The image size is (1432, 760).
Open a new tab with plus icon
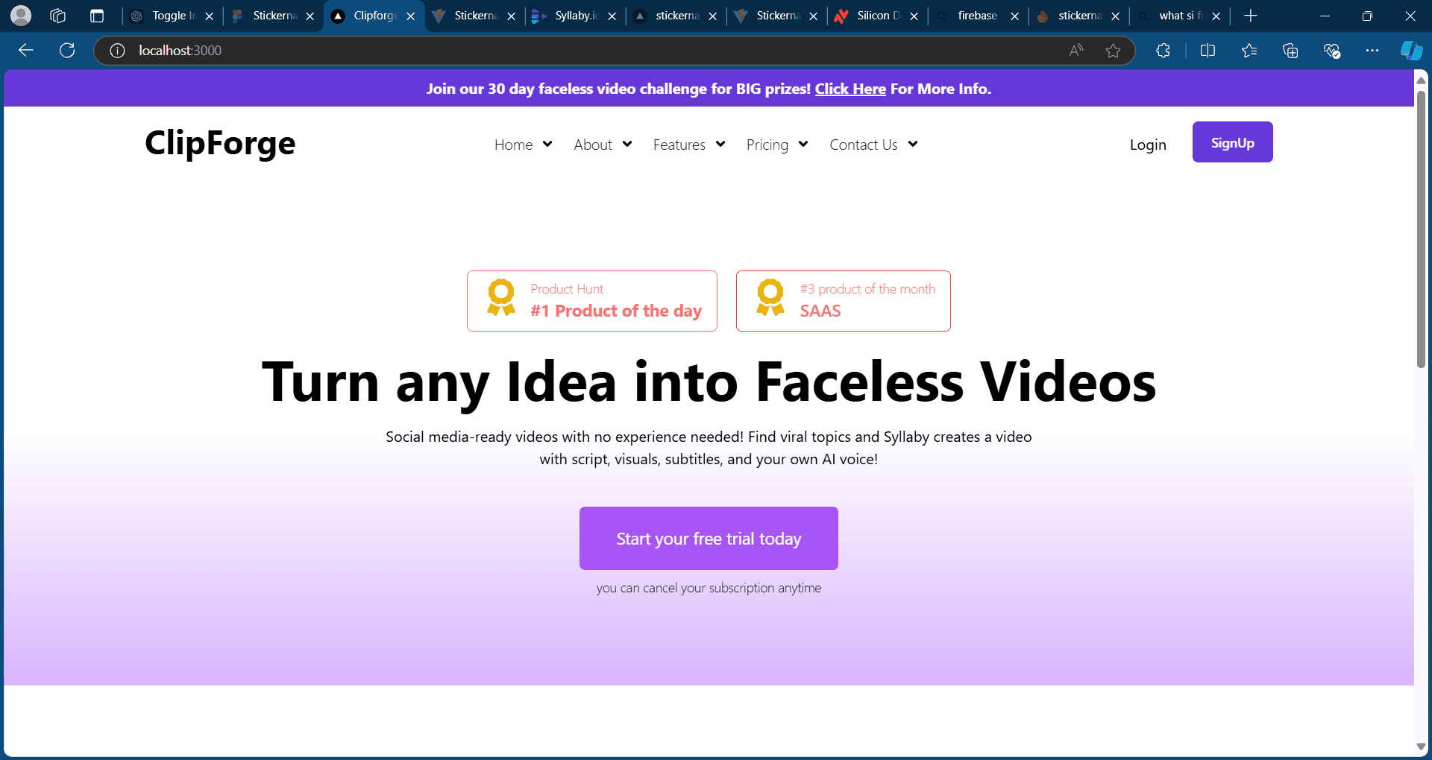pos(1251,16)
